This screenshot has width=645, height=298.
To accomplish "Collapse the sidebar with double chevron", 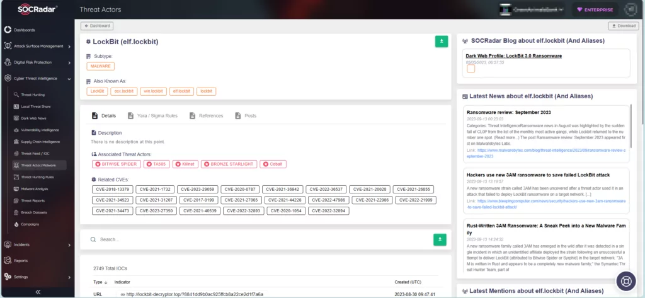I will tap(38, 292).
